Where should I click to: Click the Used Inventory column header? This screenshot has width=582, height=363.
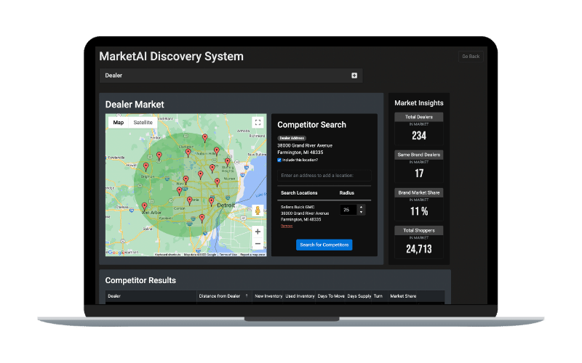coord(300,296)
